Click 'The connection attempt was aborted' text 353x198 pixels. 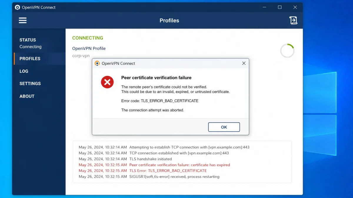[x=152, y=110]
